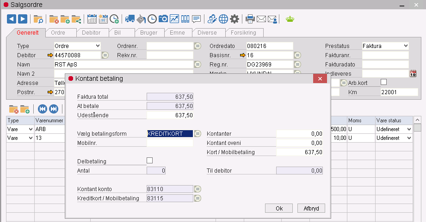Go to next order with right arrow
The width and height of the screenshot is (426, 222).
pyautogui.click(x=23, y=19)
